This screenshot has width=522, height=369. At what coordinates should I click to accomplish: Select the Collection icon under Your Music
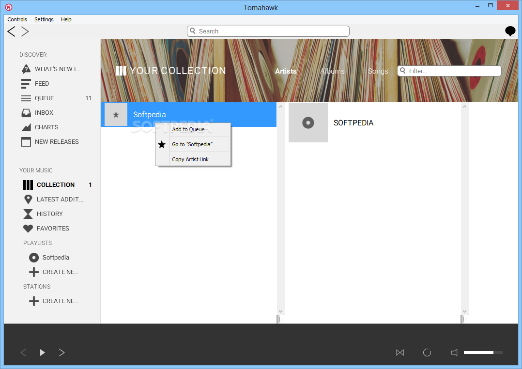click(28, 185)
